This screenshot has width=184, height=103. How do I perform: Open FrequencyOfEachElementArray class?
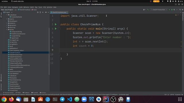point(19,65)
